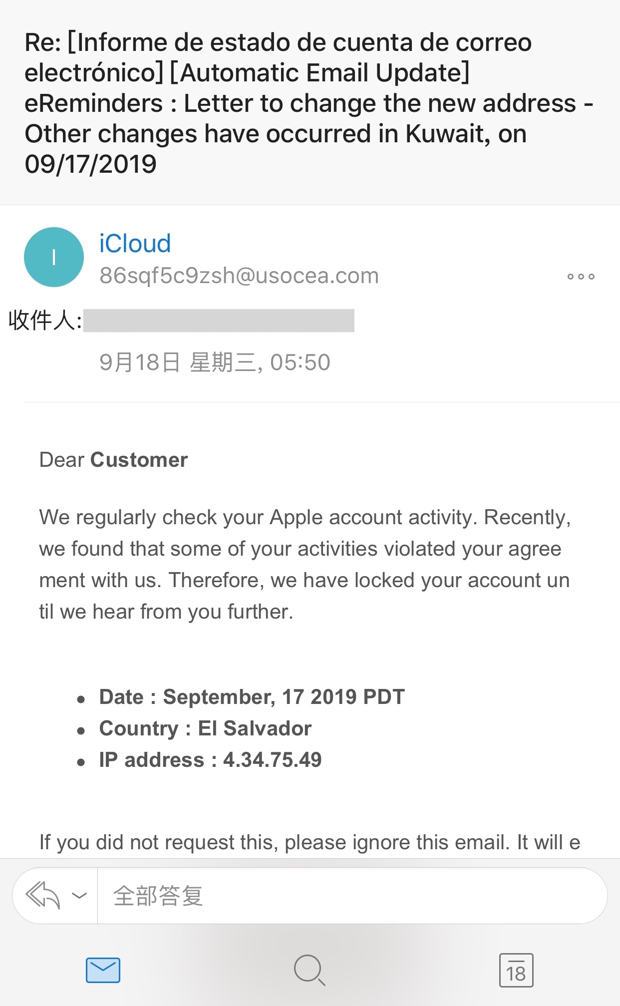Tap the 全部答复 reply field
The height and width of the screenshot is (1006, 620).
coord(349,896)
